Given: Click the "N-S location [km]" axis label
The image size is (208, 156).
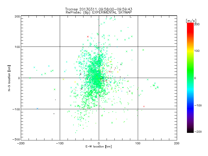Looking at the screenshot, I should [x=9, y=78].
